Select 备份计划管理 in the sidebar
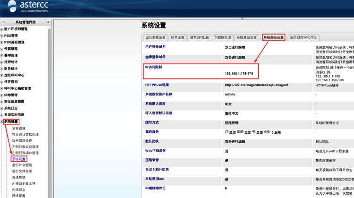354x198 pixels. point(22,165)
